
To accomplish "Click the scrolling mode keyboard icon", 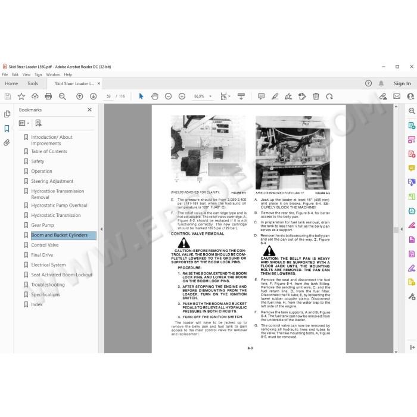I will click(x=241, y=97).
